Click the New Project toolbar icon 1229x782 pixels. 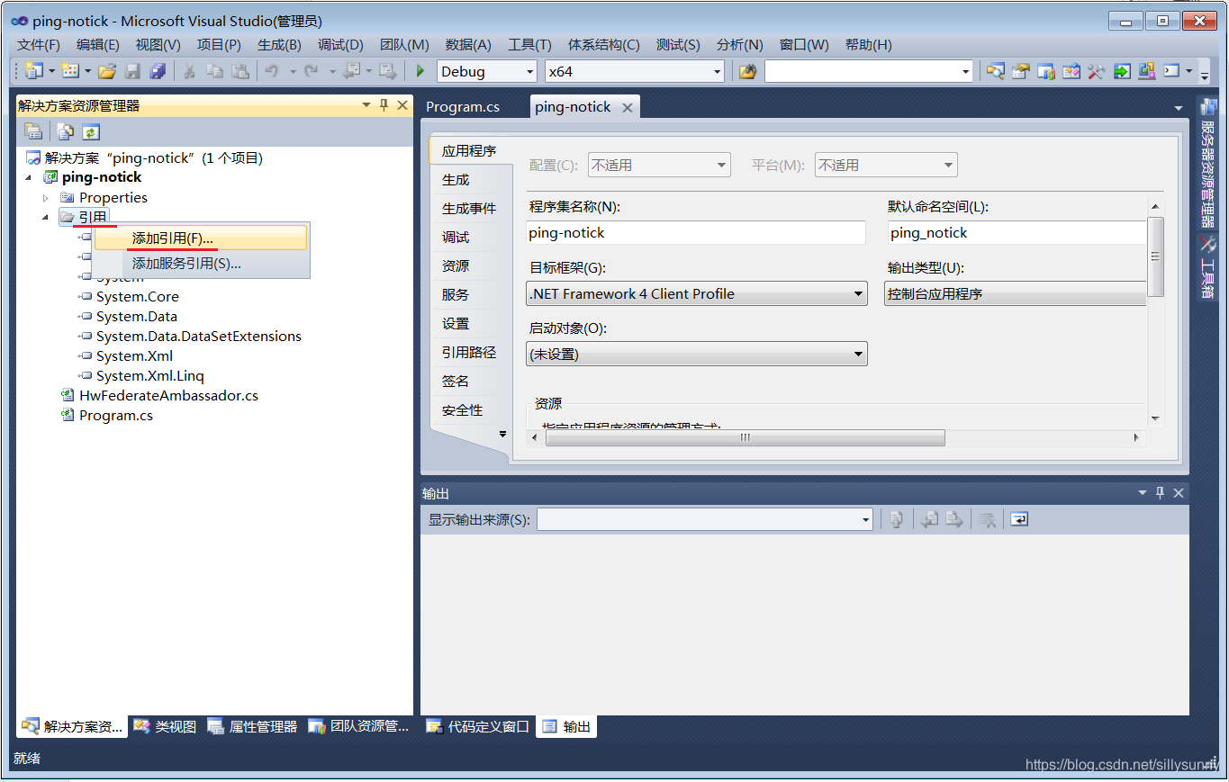[x=34, y=71]
